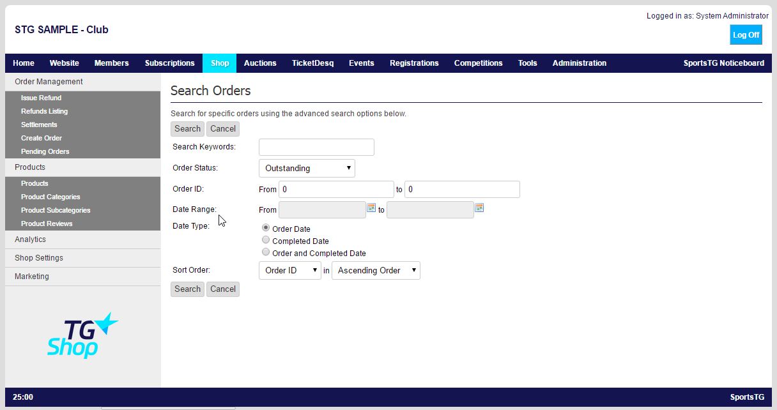Image resolution: width=777 pixels, height=410 pixels.
Task: Open the Events menu
Action: point(362,63)
